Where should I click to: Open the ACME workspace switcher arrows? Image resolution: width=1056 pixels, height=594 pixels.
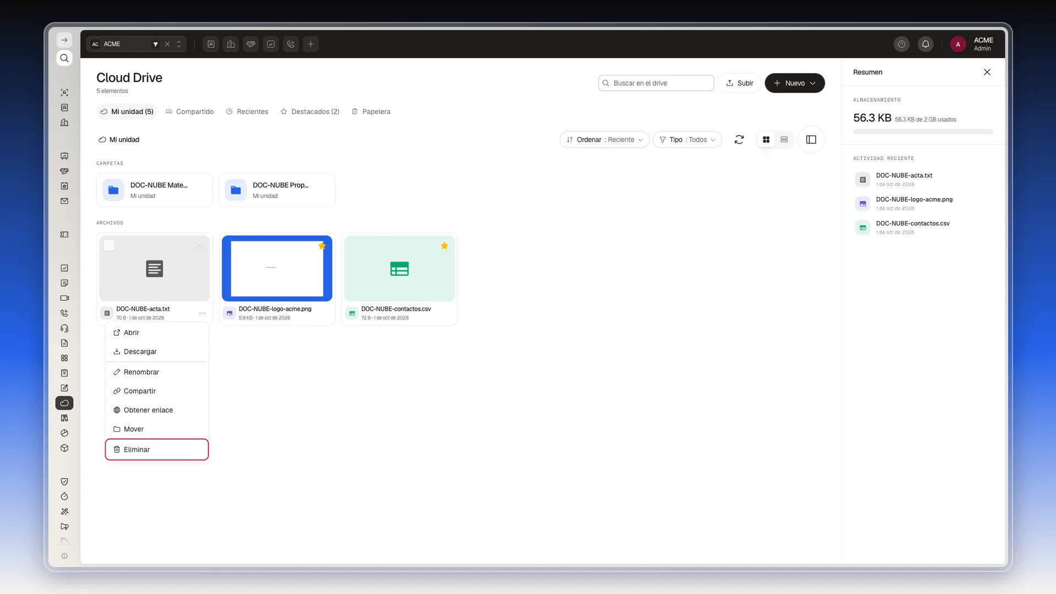coord(179,44)
